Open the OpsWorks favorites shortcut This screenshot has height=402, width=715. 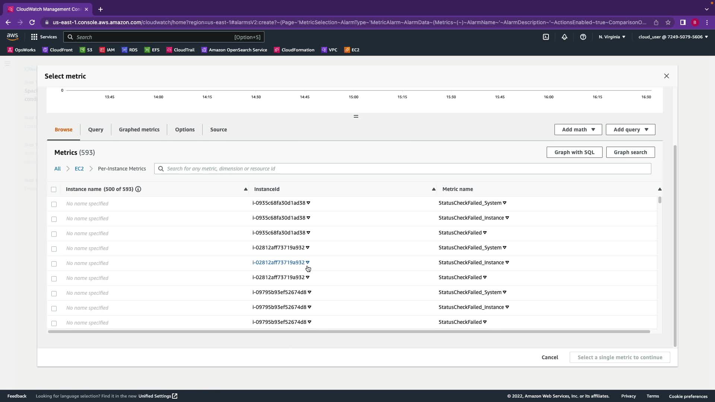click(x=21, y=50)
